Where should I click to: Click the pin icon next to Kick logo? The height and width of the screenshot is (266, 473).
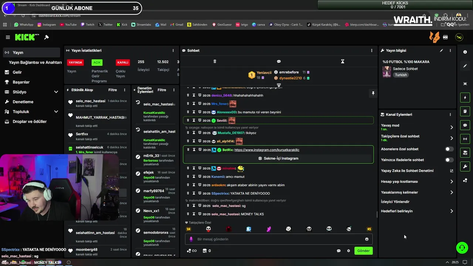(x=47, y=37)
